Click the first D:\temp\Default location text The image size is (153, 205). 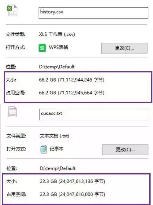57,67
